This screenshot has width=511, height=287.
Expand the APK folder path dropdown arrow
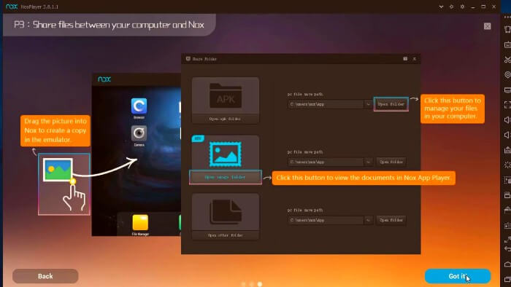[368, 104]
